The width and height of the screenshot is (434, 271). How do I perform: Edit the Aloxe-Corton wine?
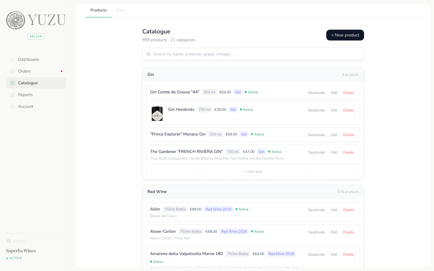coord(334,232)
